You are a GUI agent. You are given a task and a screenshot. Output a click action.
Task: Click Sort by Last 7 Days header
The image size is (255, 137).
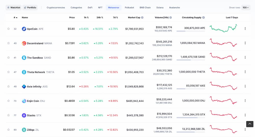(232, 17)
